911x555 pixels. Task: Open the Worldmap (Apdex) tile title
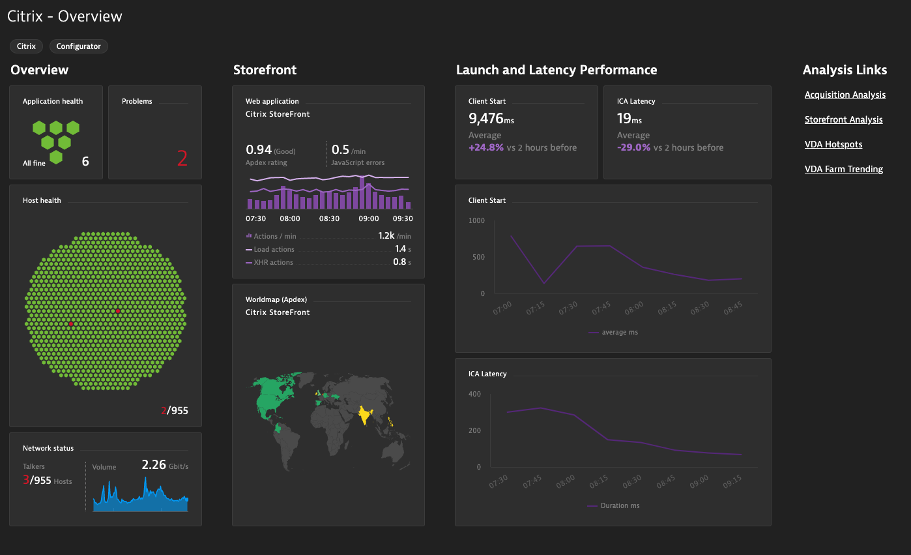tap(276, 299)
